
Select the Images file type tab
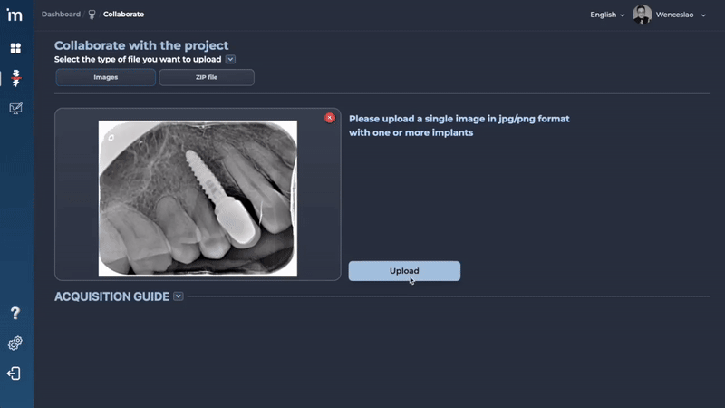pos(106,77)
